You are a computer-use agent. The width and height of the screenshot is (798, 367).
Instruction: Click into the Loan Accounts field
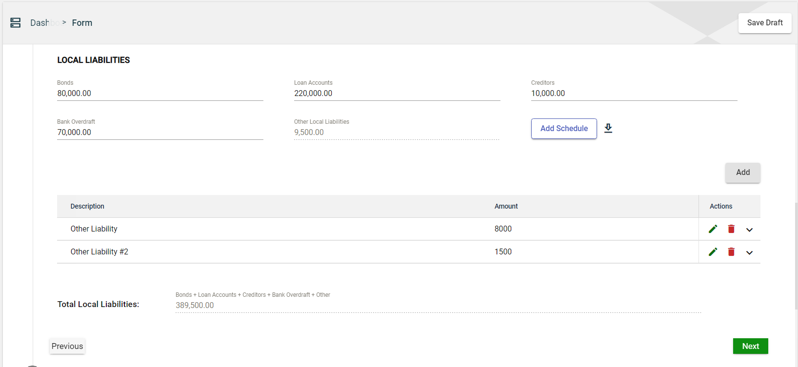pyautogui.click(x=397, y=94)
